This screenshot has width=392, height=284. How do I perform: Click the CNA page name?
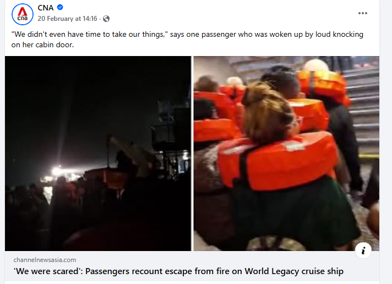46,8
